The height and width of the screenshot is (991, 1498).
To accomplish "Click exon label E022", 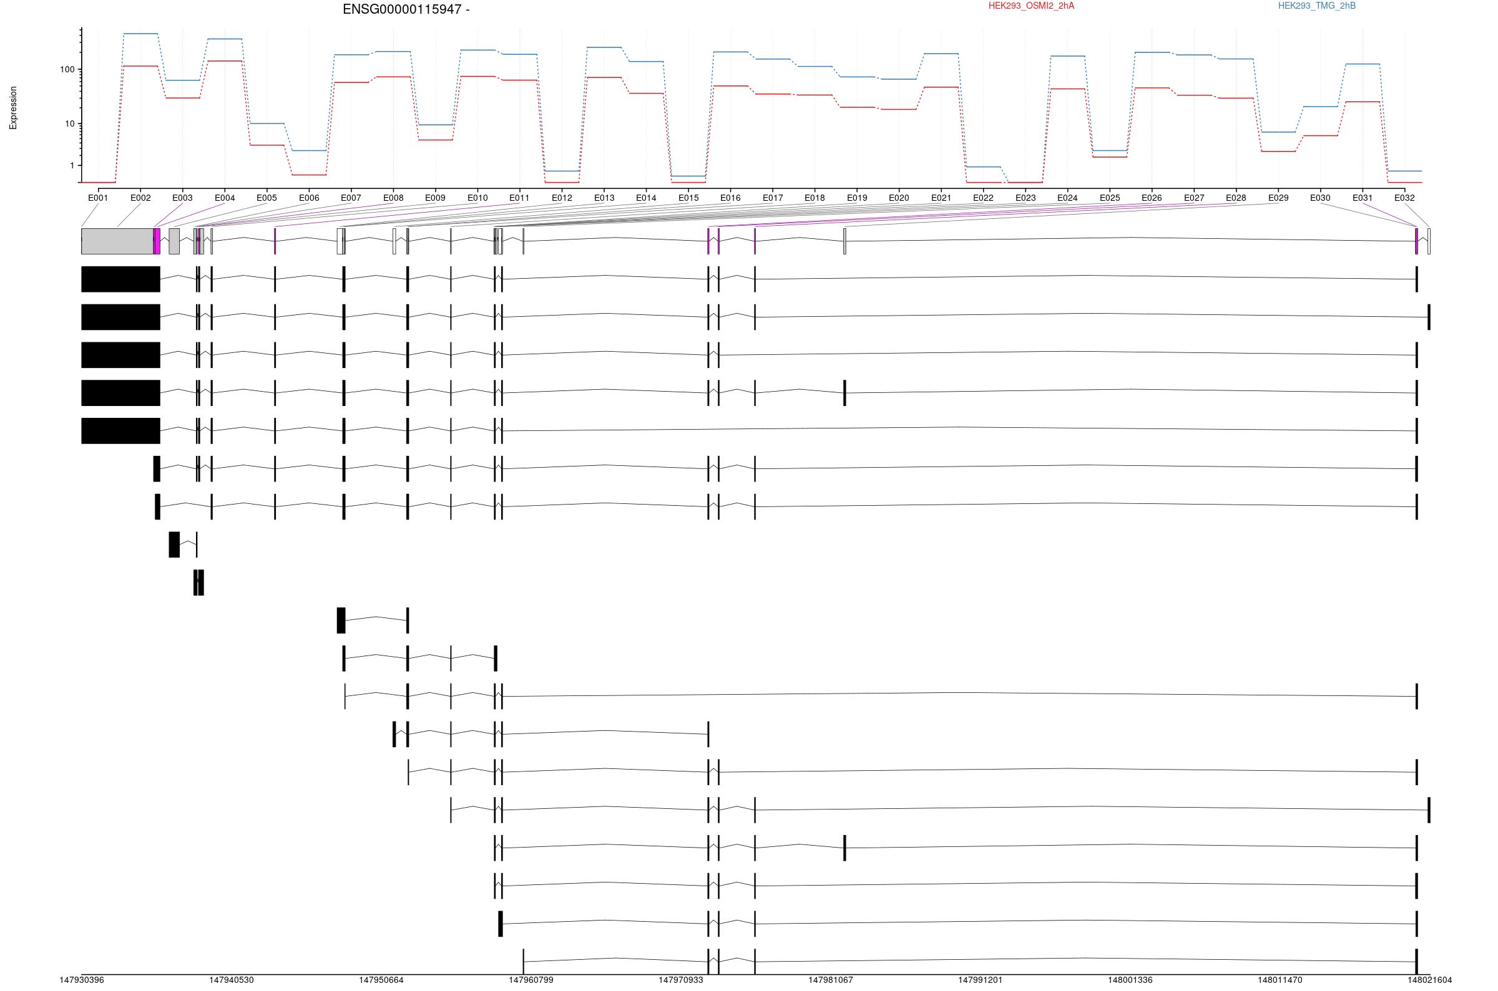I will 983,198.
